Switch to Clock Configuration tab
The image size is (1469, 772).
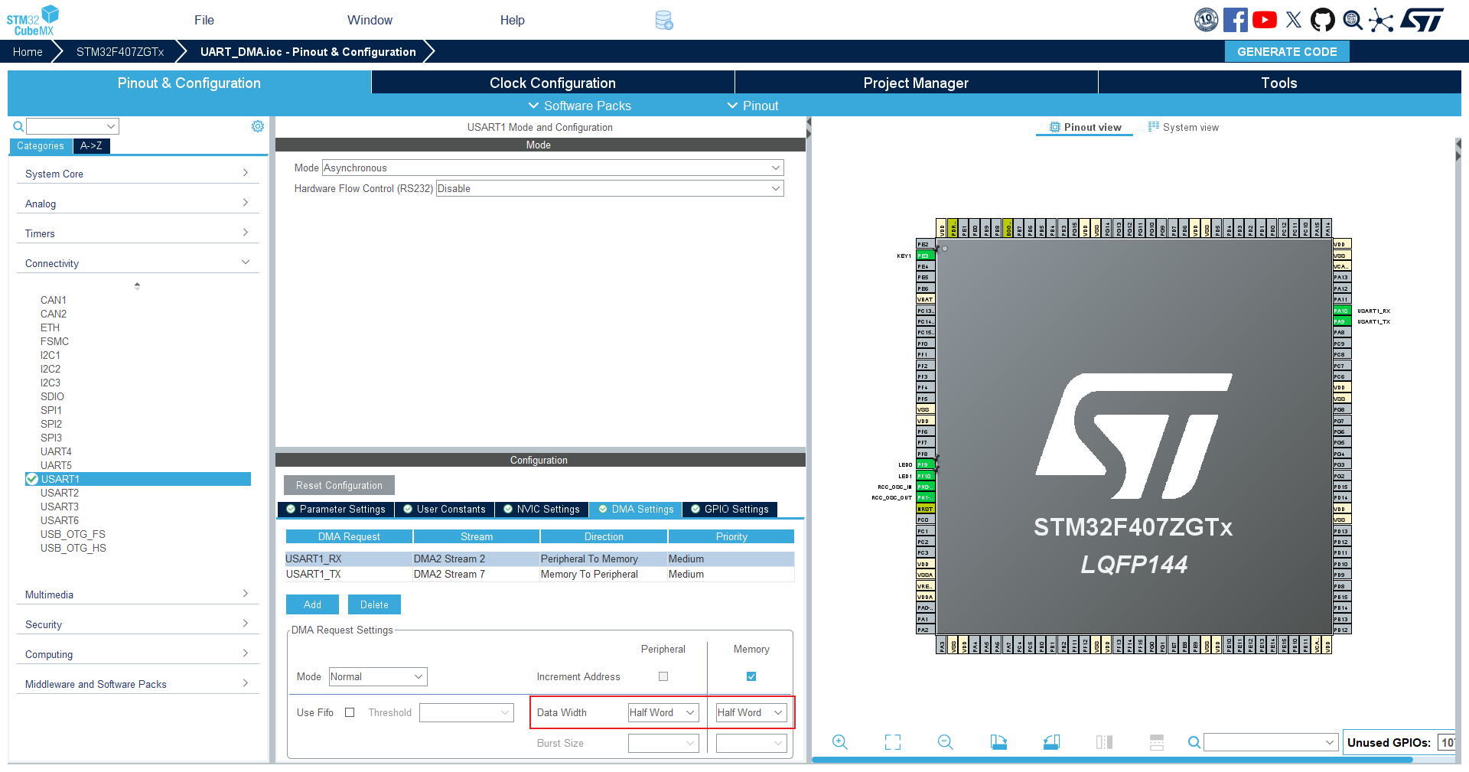552,83
